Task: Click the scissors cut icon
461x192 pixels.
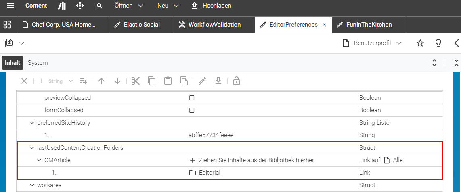Action: point(136,81)
